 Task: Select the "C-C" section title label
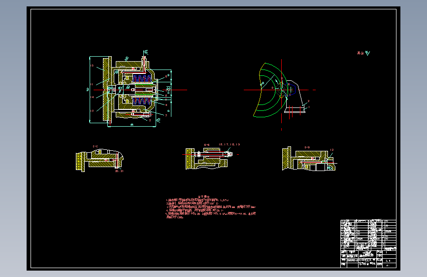(x=96, y=146)
